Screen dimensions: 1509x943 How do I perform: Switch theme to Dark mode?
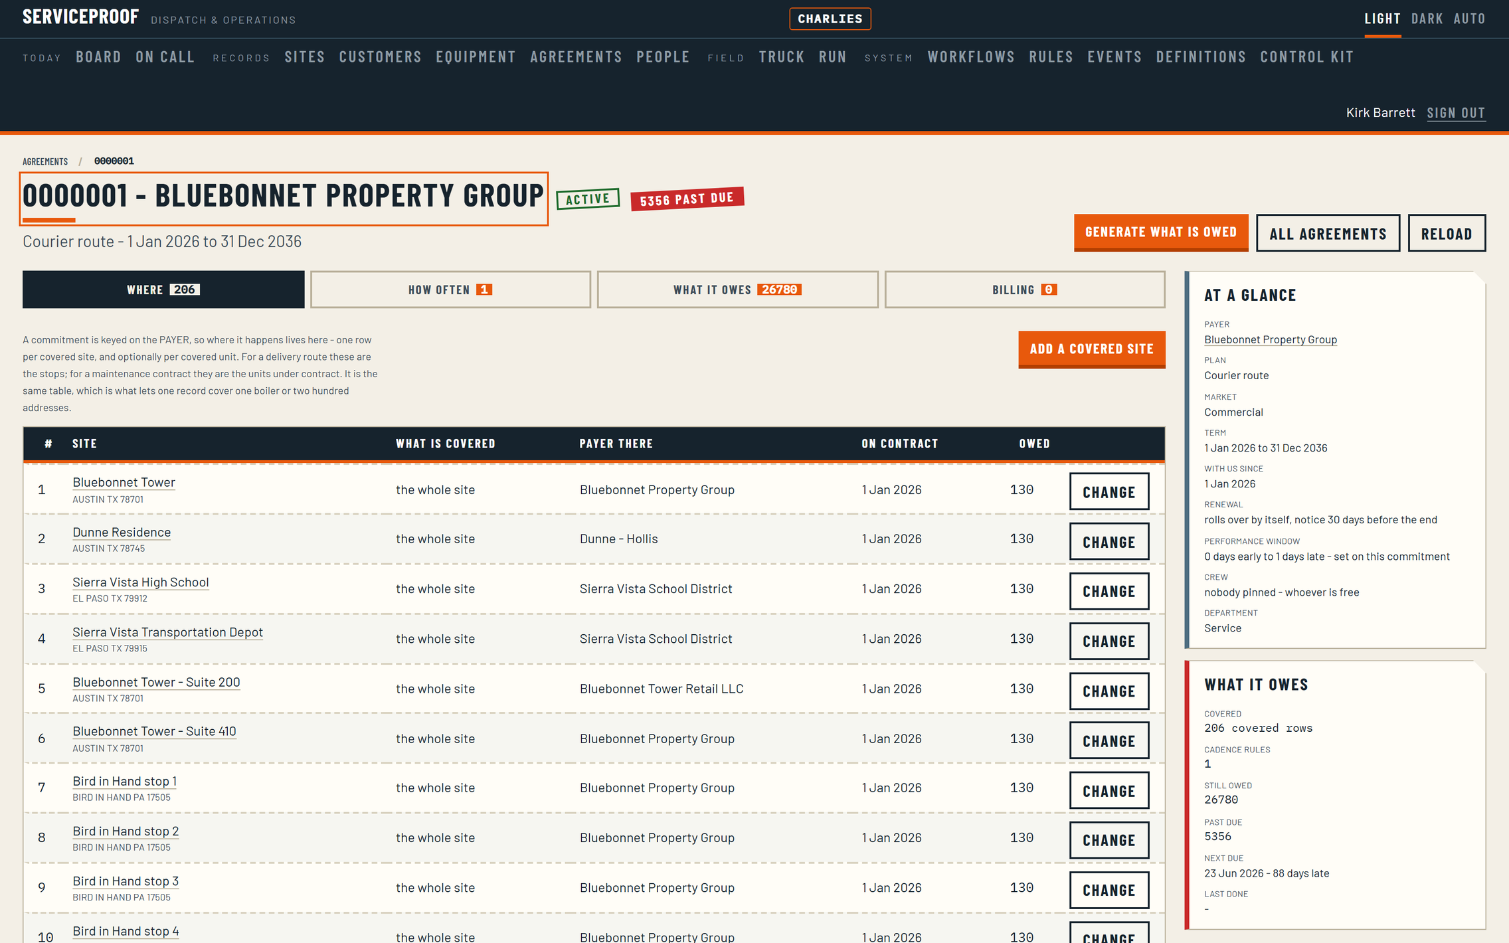[x=1427, y=19]
